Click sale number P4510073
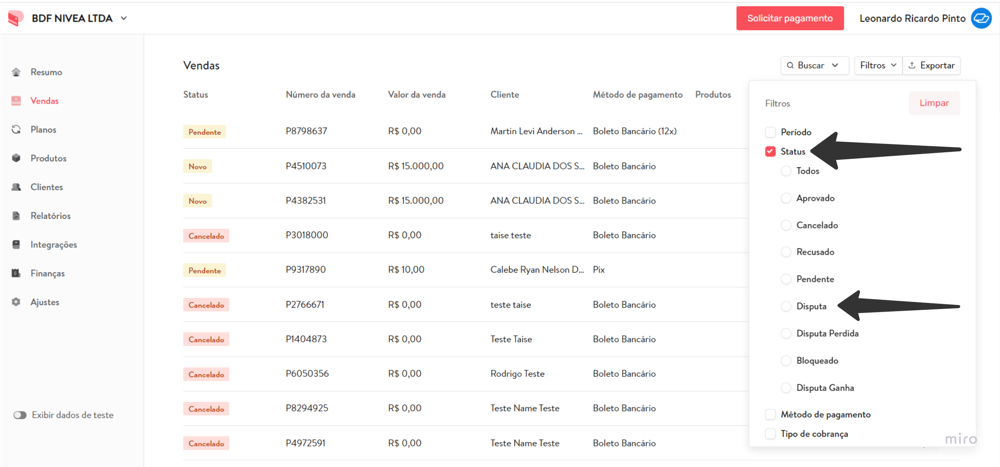The width and height of the screenshot is (1000, 467). point(306,166)
